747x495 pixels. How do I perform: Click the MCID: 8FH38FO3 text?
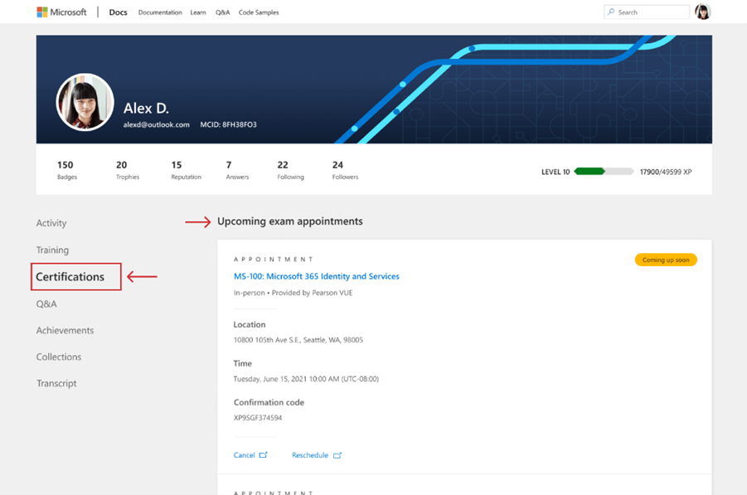[228, 125]
